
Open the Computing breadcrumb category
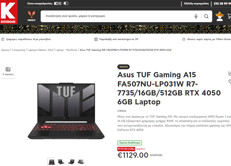18,50
